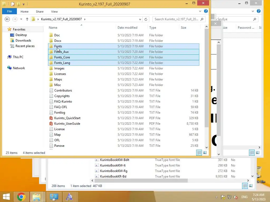270x202 pixels.
Task: Open the recent locations dropdown arrow
Action: [21, 19]
